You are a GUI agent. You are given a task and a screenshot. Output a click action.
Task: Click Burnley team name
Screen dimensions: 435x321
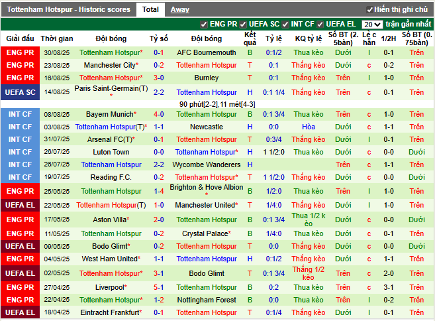click(207, 78)
